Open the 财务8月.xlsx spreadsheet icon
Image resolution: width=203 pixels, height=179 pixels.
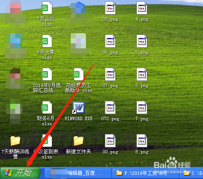tap(47, 108)
